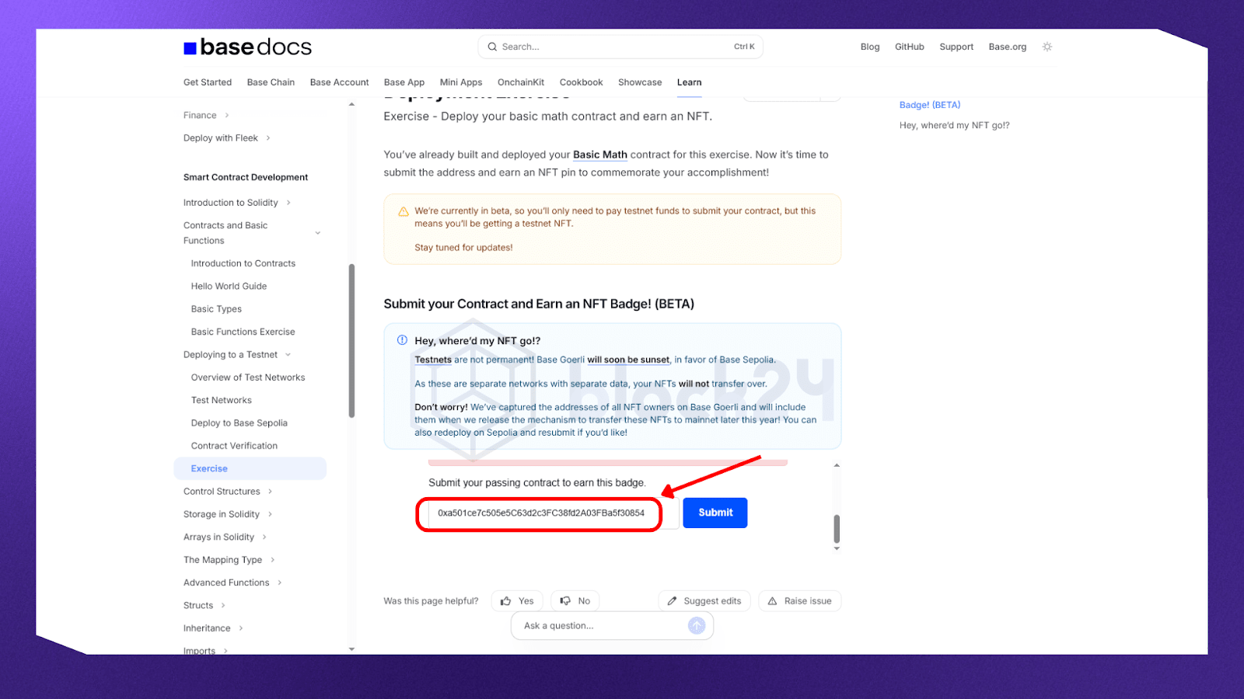Viewport: 1244px width, 699px height.
Task: Click the Base docs logo
Action: point(247,47)
